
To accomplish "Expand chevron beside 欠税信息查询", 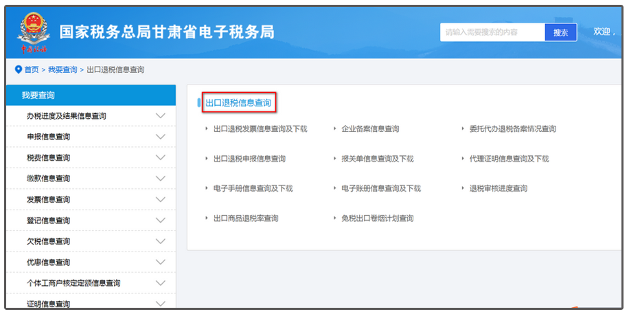I will (161, 241).
